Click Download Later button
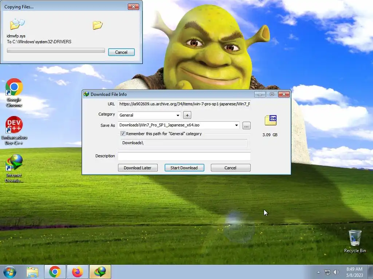 tap(138, 168)
